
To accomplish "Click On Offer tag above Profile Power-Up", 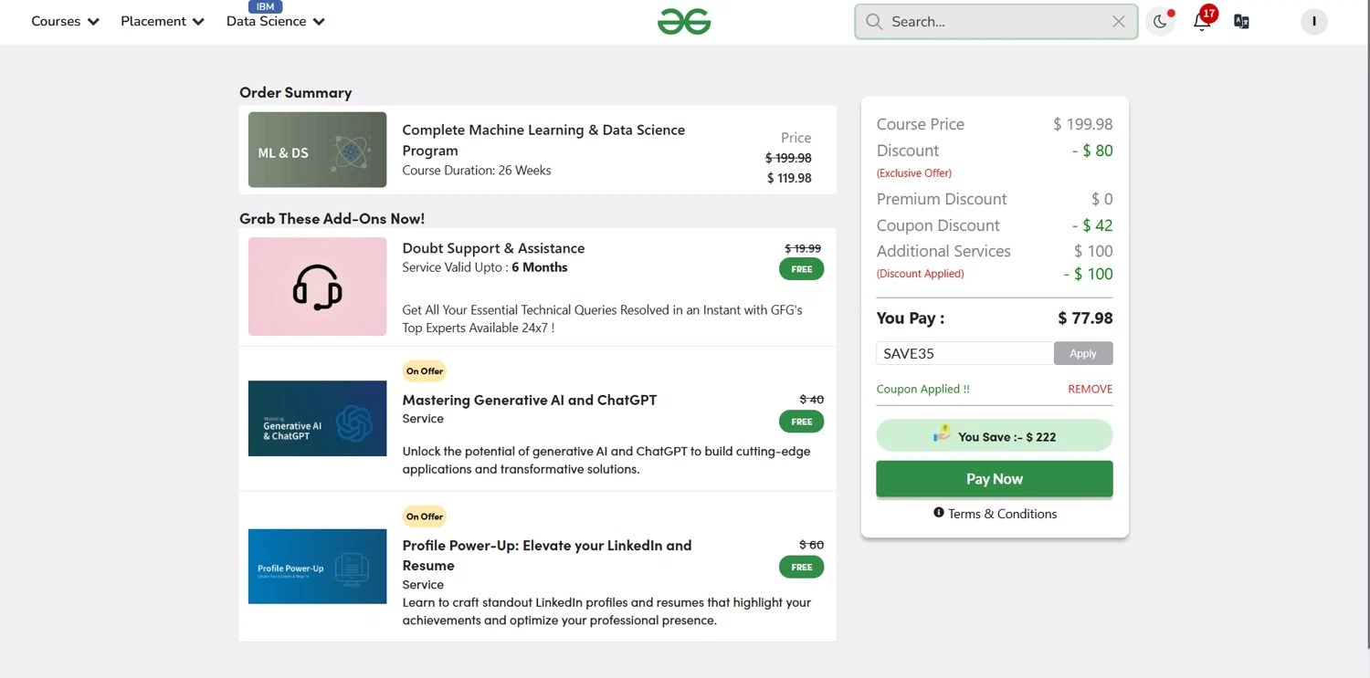I will [425, 516].
